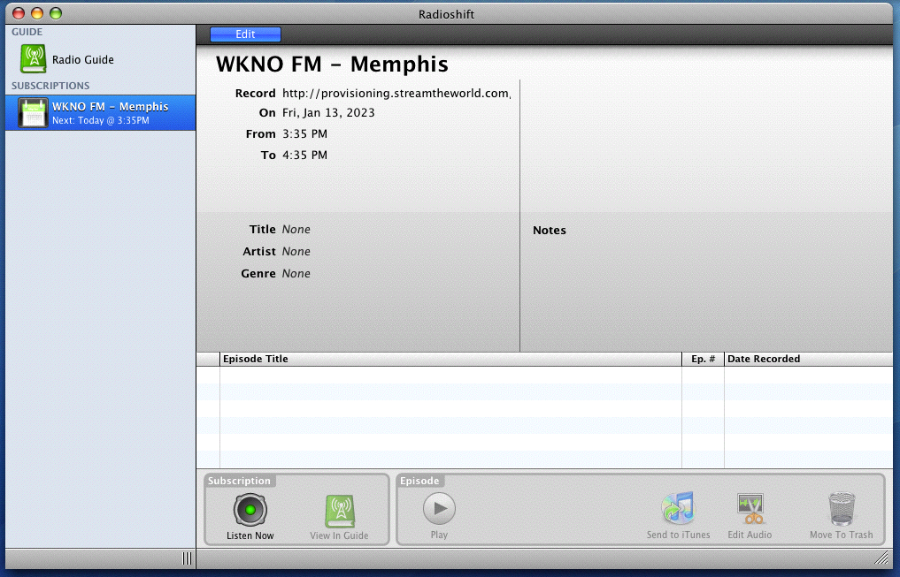Click the SUBSCRIPTIONS section label
The height and width of the screenshot is (577, 900).
50,86
